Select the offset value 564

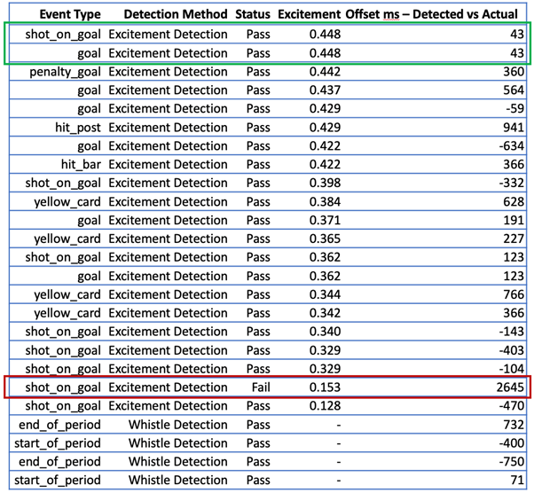point(514,90)
